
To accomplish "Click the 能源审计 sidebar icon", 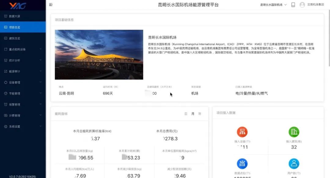I will pyautogui.click(x=6, y=71).
